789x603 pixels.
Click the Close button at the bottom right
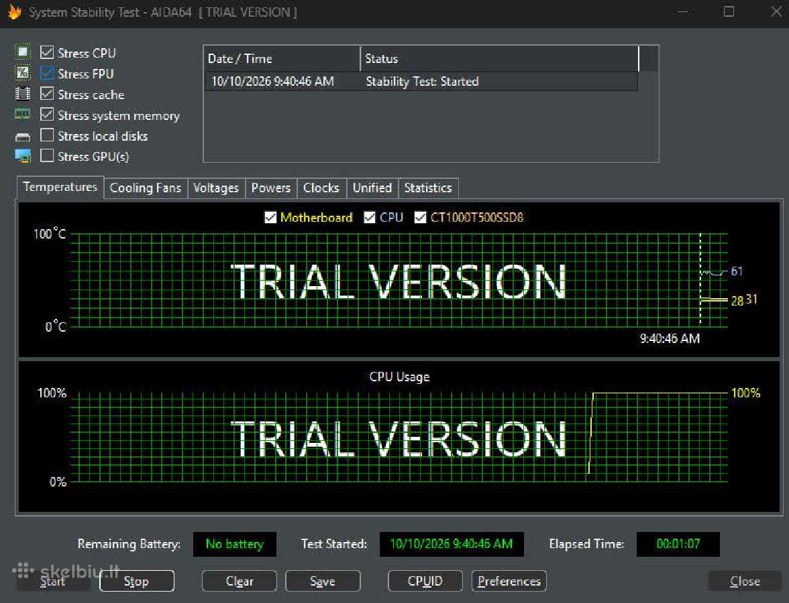[745, 581]
